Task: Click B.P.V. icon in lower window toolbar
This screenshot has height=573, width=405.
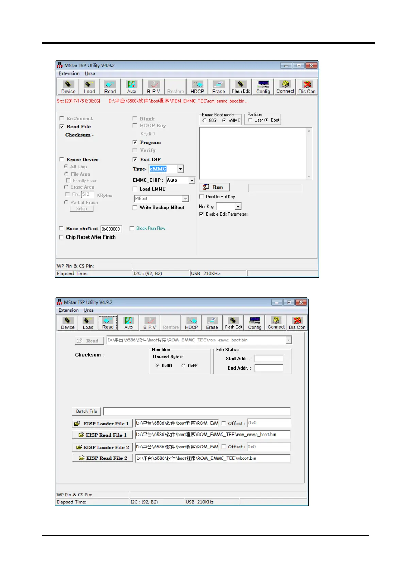Action: click(x=149, y=323)
